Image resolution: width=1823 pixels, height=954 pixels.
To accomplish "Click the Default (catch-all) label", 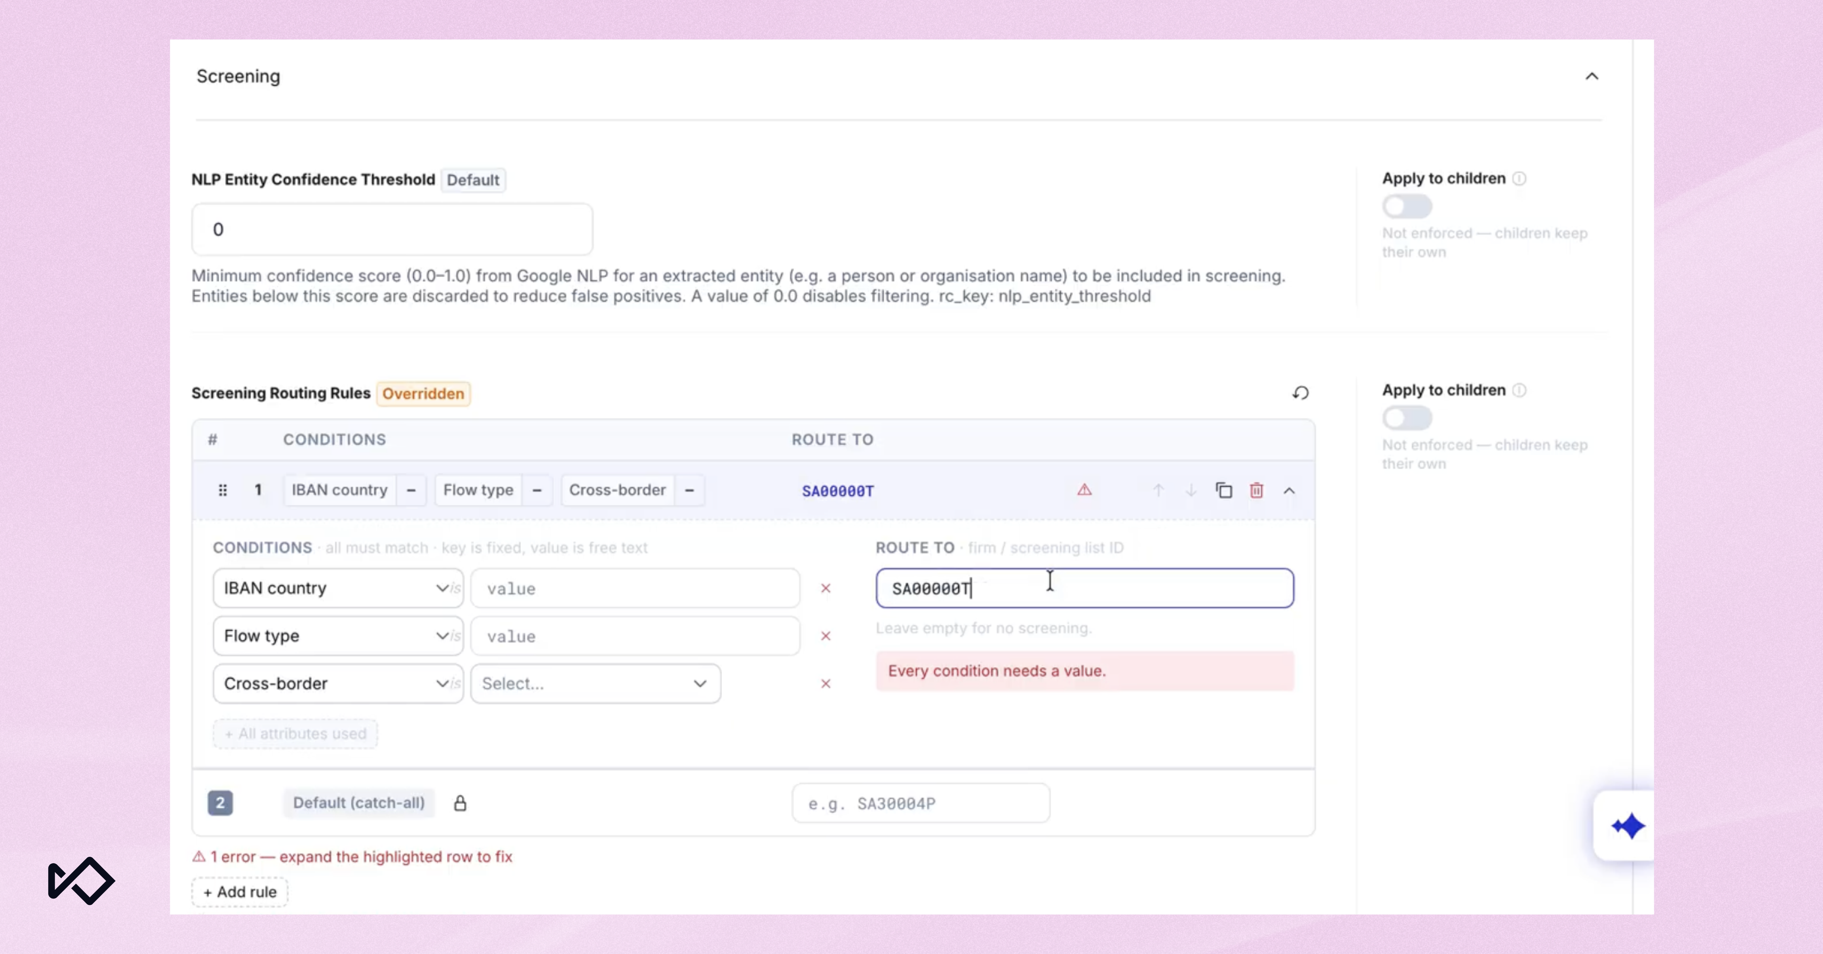I will pos(359,803).
